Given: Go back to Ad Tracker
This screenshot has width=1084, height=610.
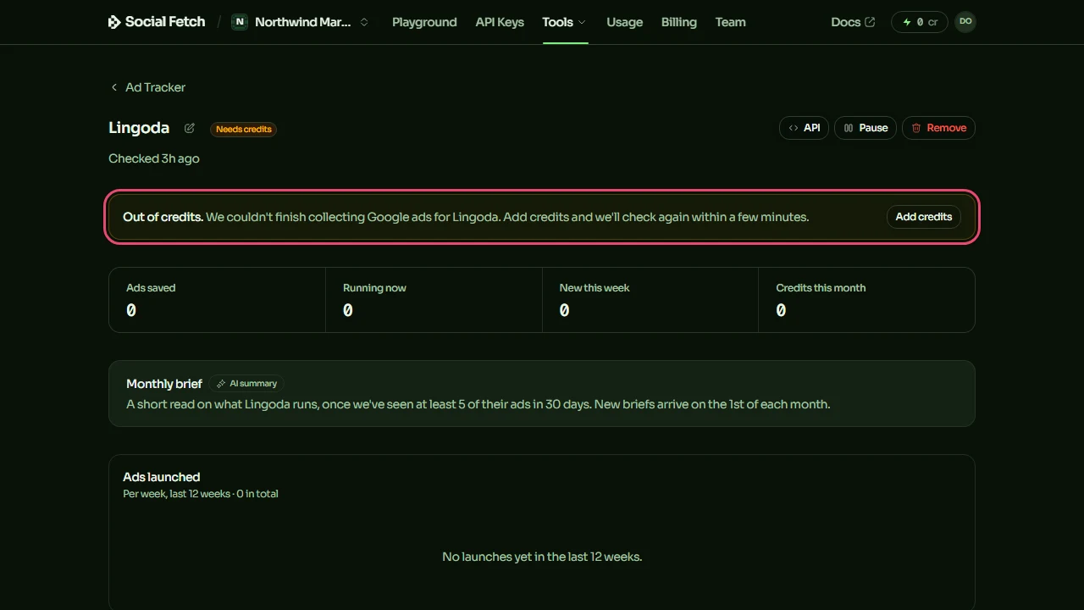Looking at the screenshot, I should pos(147,87).
